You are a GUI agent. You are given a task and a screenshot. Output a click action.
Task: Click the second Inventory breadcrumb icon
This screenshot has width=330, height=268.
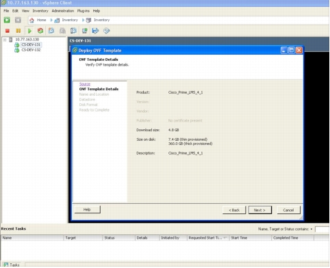(88, 21)
